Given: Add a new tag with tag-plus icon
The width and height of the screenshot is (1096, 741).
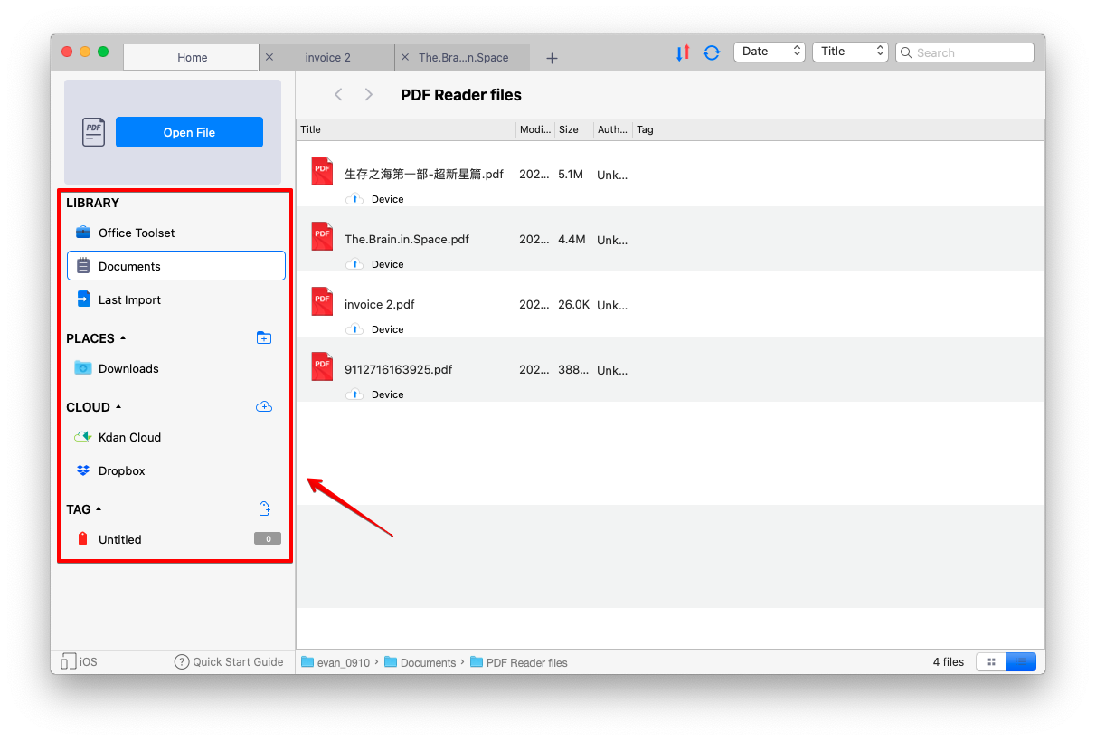Looking at the screenshot, I should click(x=265, y=509).
